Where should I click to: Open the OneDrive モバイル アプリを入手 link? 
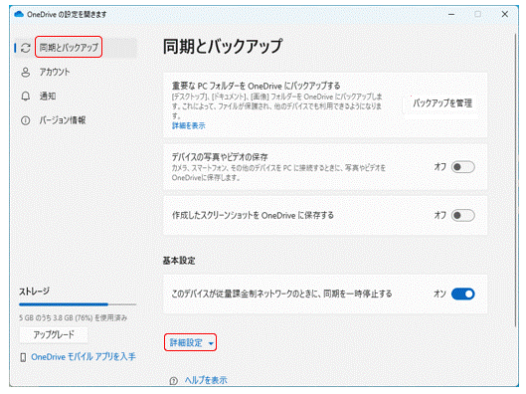coord(84,357)
